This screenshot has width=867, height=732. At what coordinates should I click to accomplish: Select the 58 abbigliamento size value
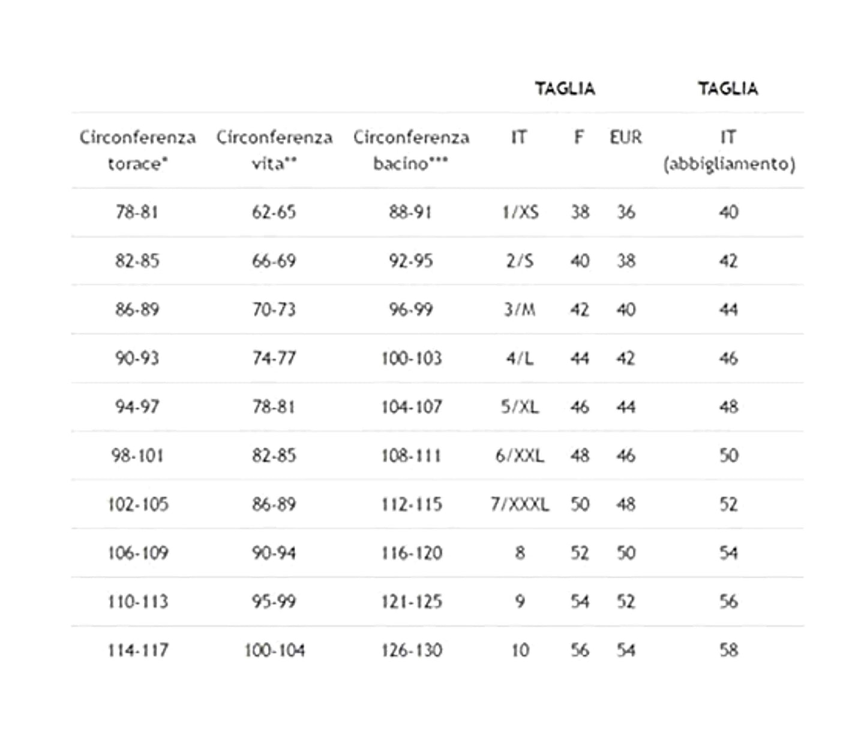coord(728,650)
